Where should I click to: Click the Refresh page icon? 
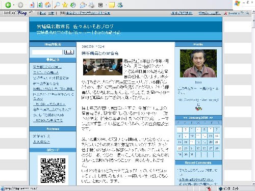tap(40, 5)
